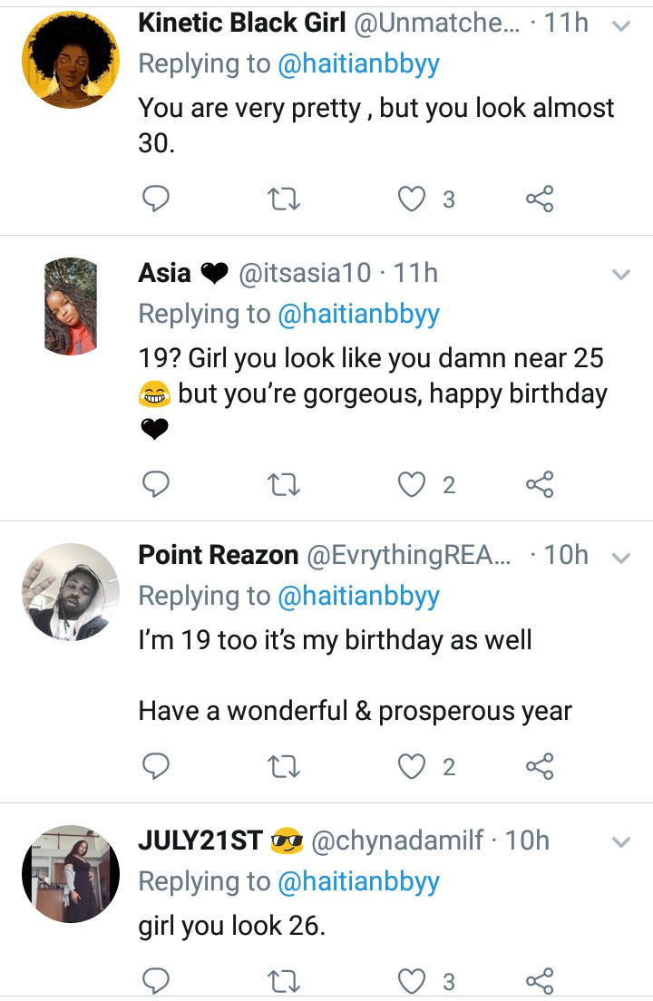Reply to Kinetic Black Girl's tweet
Screen dimensions: 653x1001
click(x=157, y=199)
